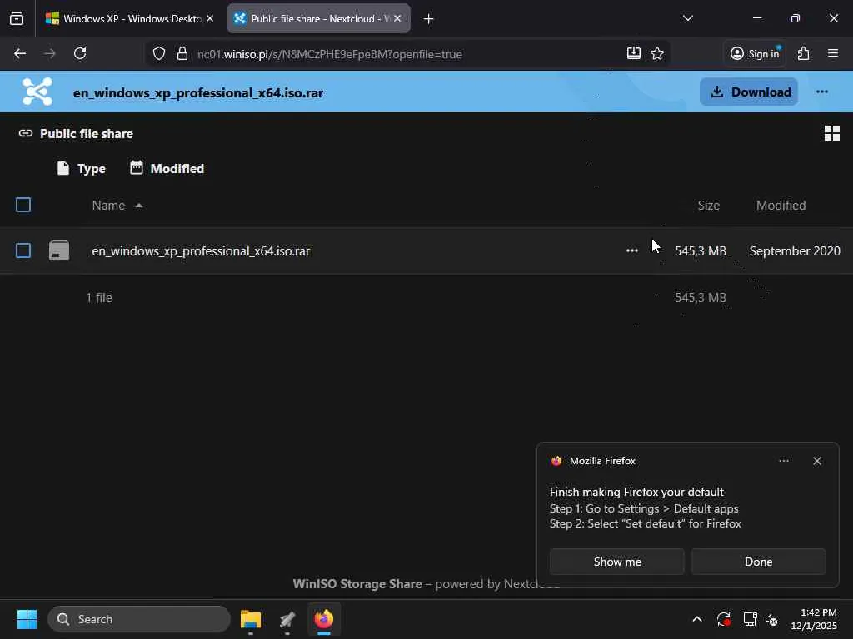
Task: Click Firefox taskbar icon
Action: pyautogui.click(x=324, y=619)
